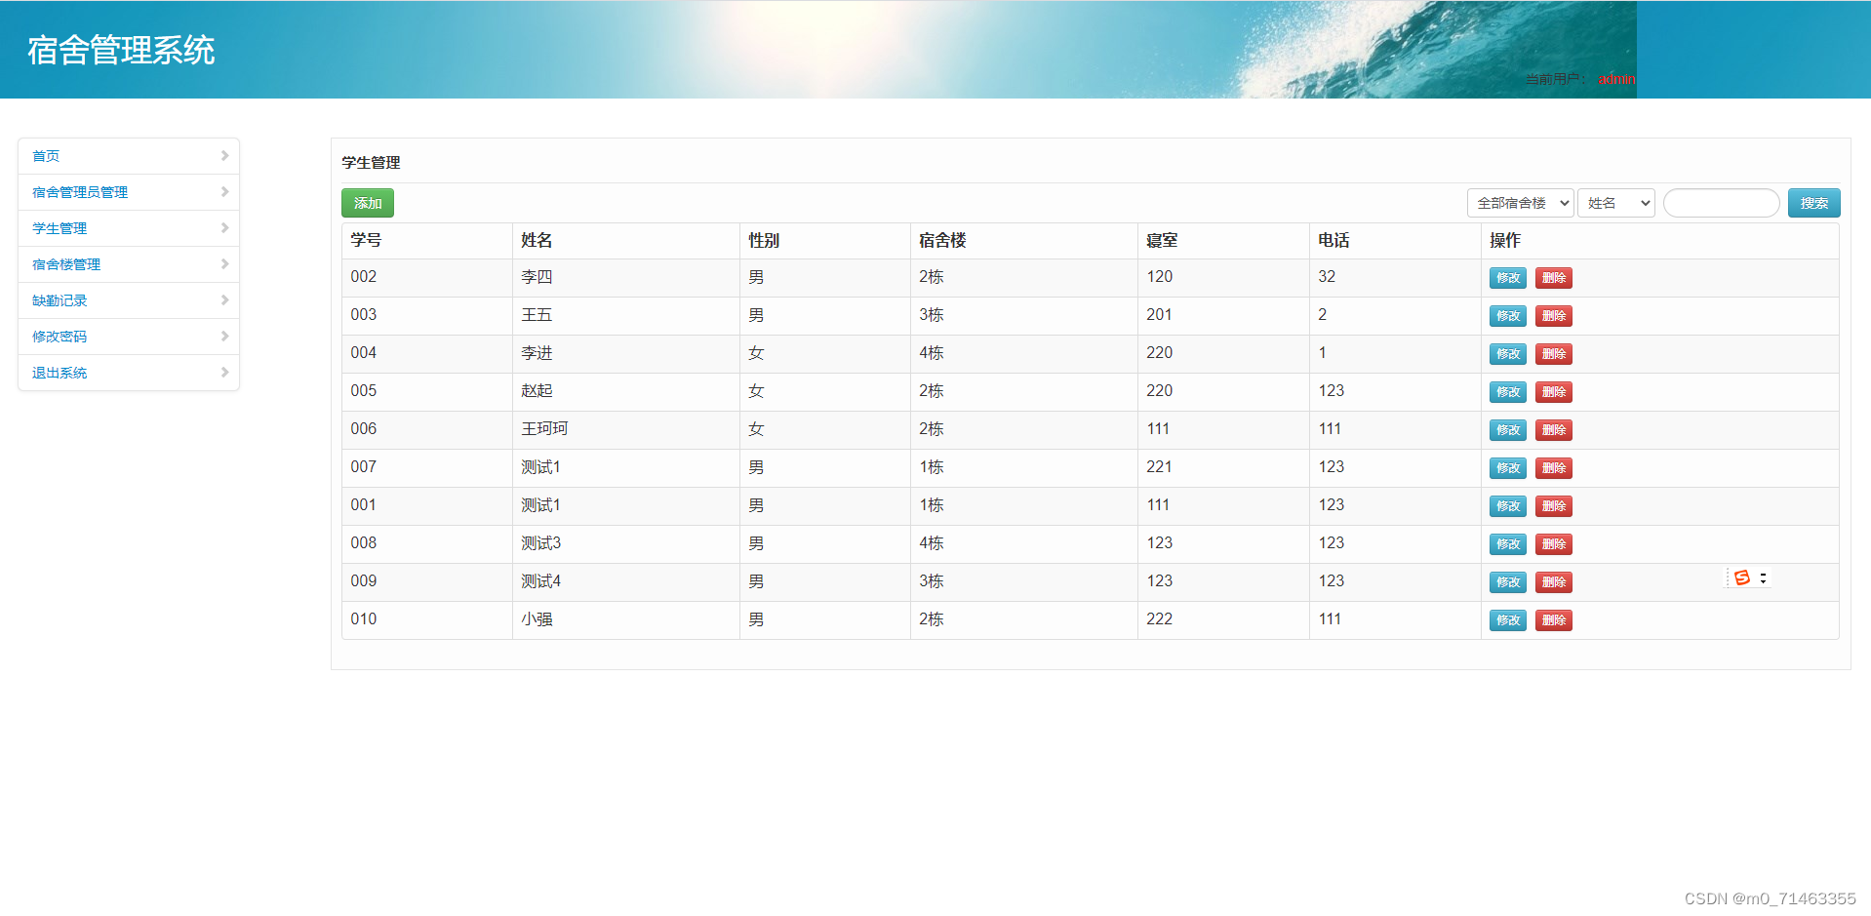Expand the 宿舍楼管理 sidebar chevron
Image resolution: width=1871 pixels, height=916 pixels.
click(225, 263)
